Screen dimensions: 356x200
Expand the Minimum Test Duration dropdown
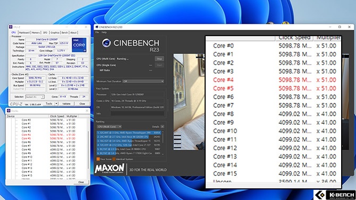143,81
